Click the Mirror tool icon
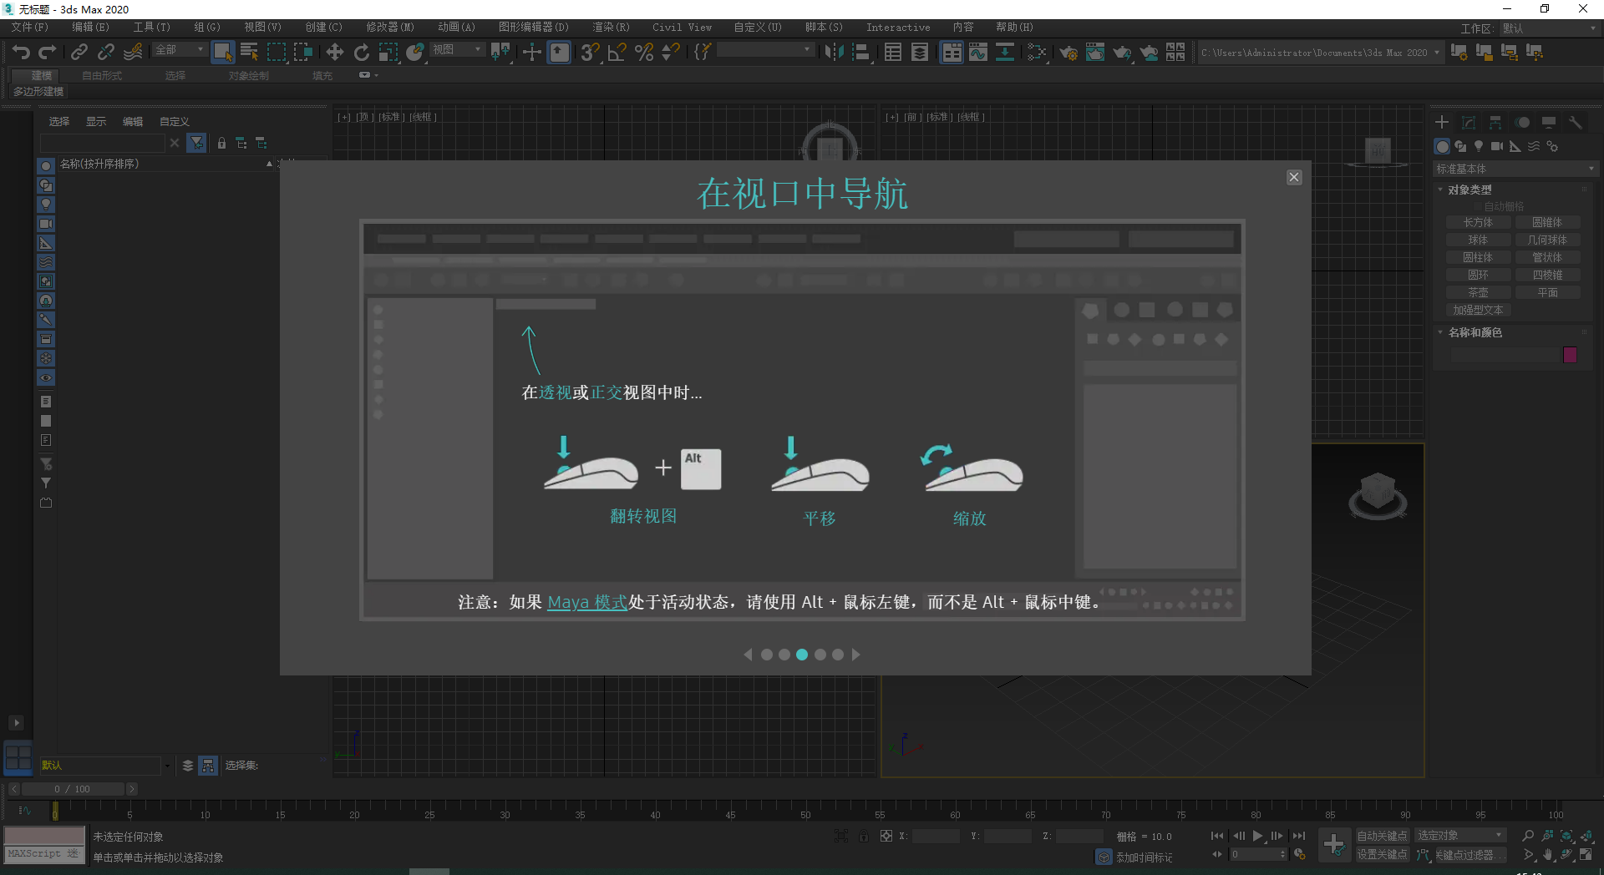Viewport: 1604px width, 875px height. (x=833, y=53)
